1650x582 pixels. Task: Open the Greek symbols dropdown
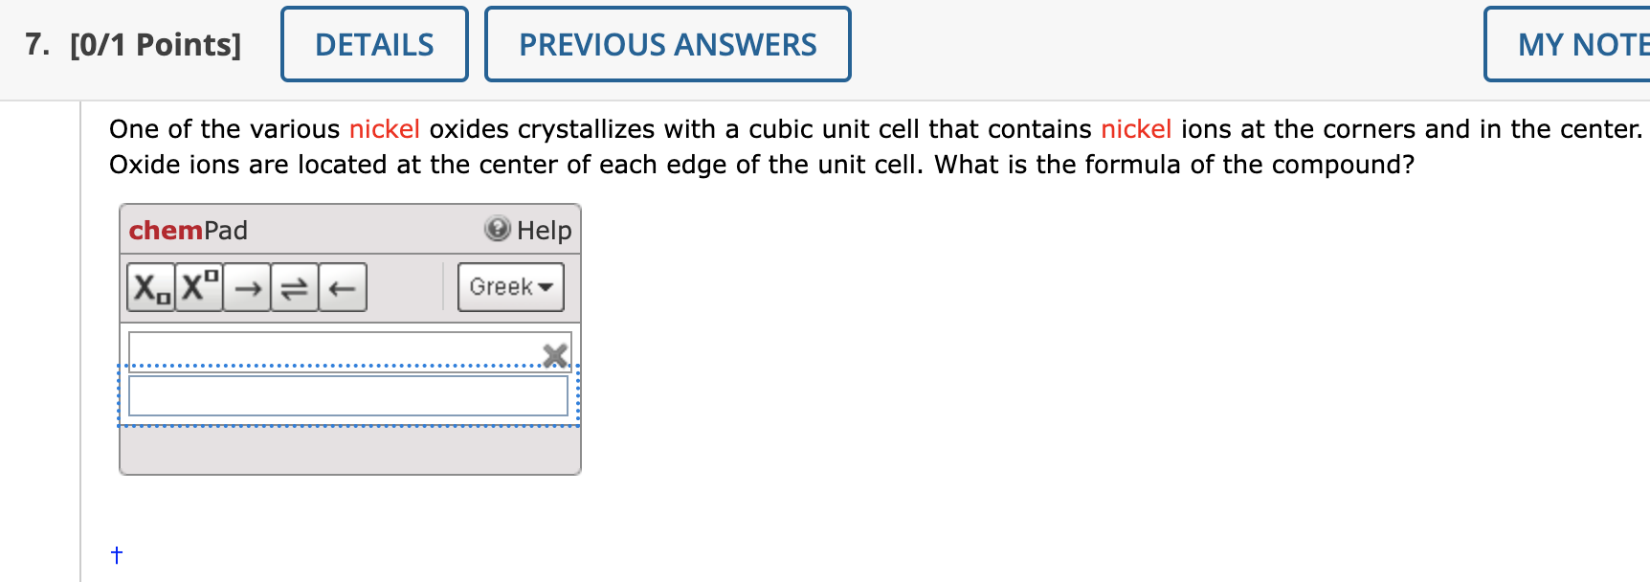click(x=503, y=286)
